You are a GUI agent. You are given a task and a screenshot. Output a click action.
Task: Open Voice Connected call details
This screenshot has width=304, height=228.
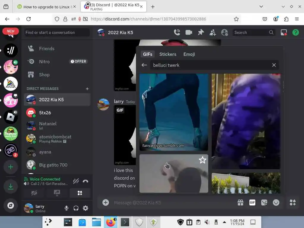[x=45, y=179]
